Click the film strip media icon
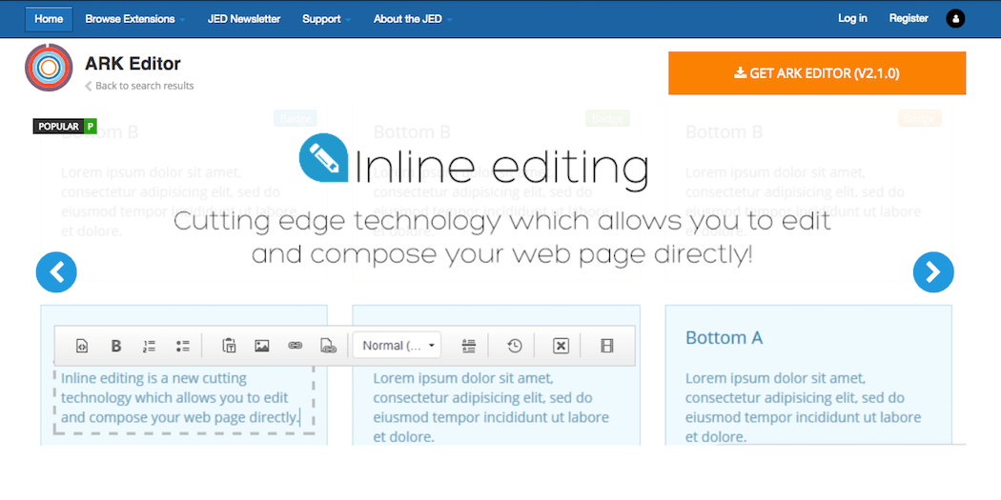This screenshot has height=500, width=1001. 607,346
